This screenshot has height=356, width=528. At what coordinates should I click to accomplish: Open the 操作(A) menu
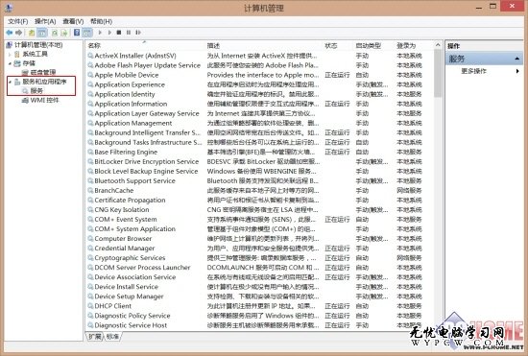[x=45, y=21]
